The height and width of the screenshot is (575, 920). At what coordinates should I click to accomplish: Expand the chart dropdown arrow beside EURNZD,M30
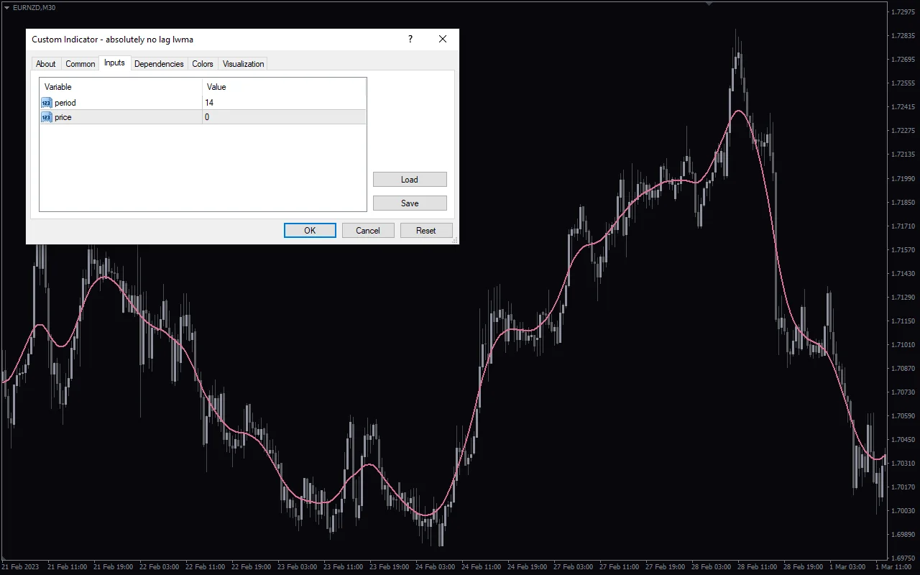click(x=7, y=7)
